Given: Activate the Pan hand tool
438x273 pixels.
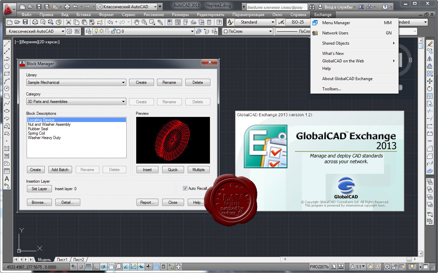Looking at the screenshot, I should (x=137, y=22).
